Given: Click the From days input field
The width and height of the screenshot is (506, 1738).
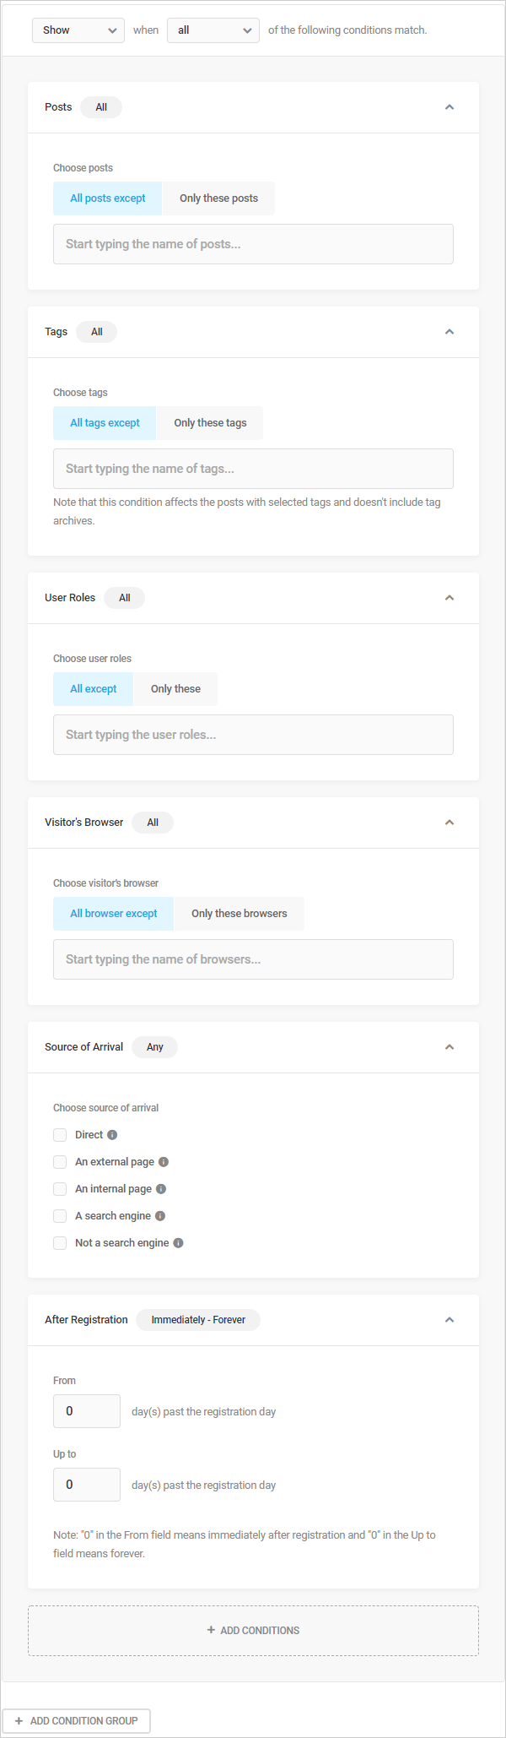Looking at the screenshot, I should pyautogui.click(x=87, y=1411).
